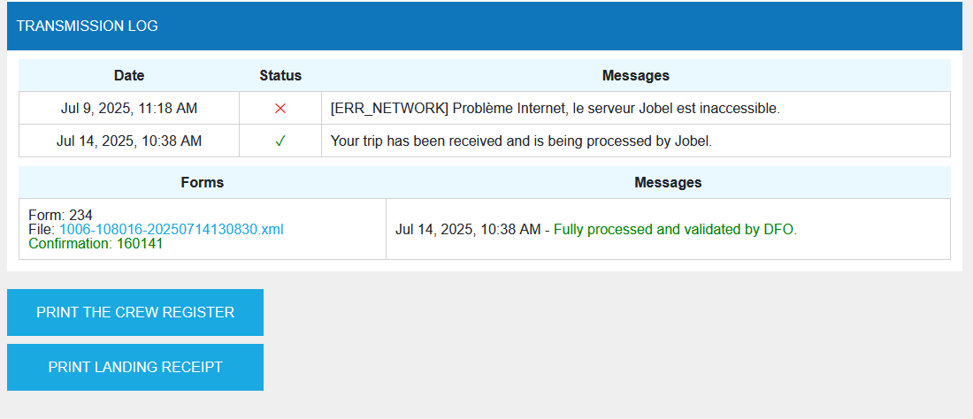
Task: Select the Date column header
Action: 129,76
